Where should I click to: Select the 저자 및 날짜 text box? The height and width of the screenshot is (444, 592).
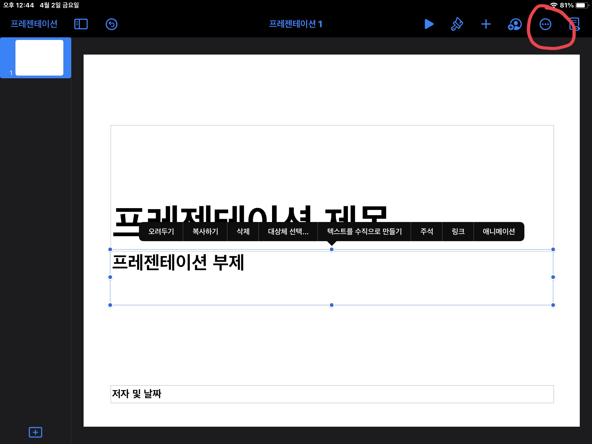coord(332,394)
